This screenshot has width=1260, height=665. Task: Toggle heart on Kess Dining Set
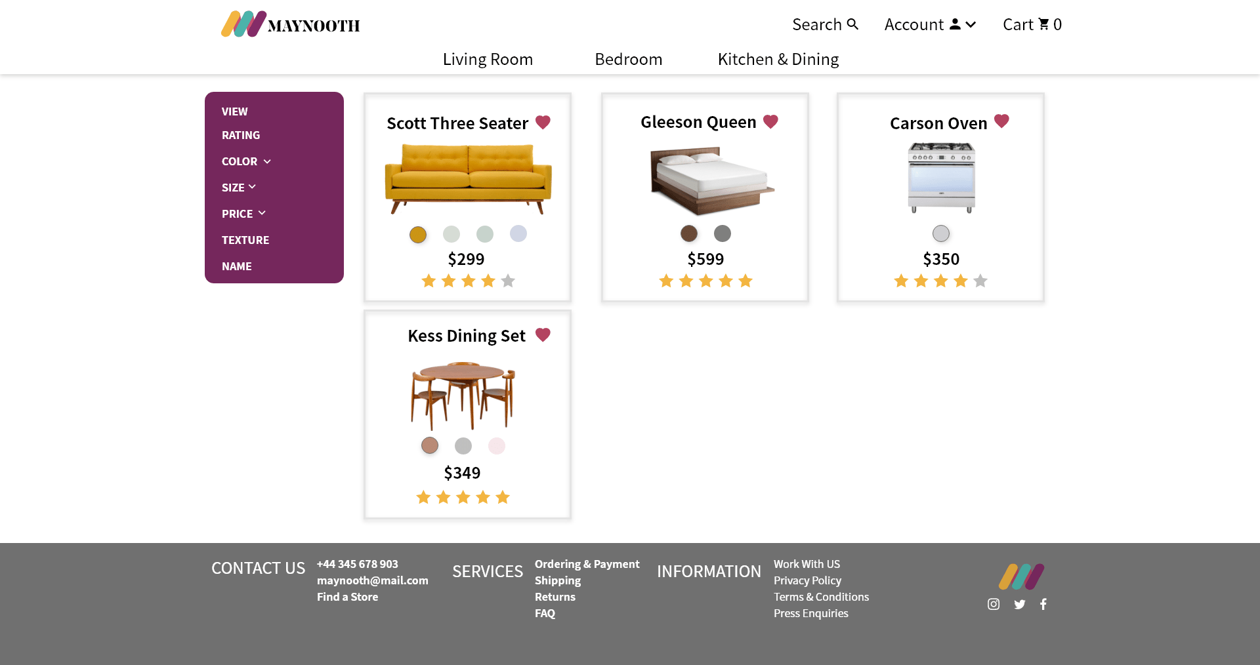543,334
